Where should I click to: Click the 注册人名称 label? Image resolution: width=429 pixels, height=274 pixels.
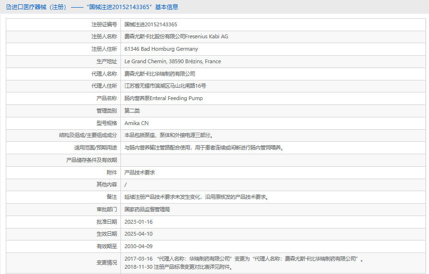coord(104,36)
